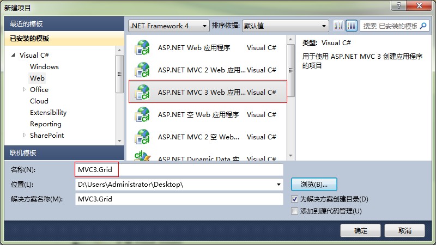
Task: Open the help question mark button
Action: (x=399, y=5)
